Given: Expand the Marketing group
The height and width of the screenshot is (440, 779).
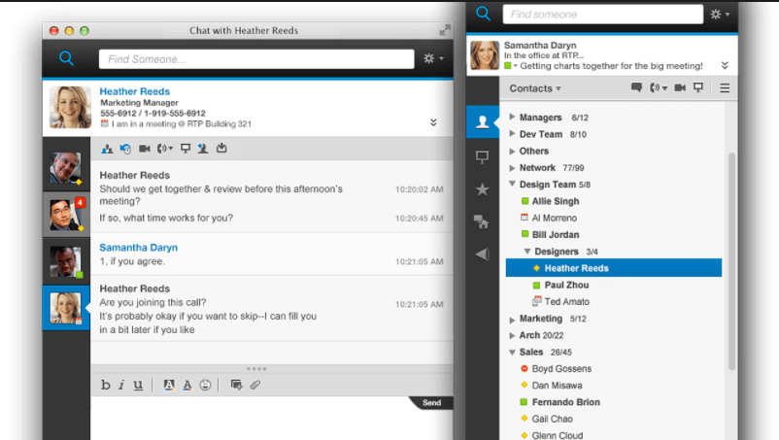Looking at the screenshot, I should click(512, 320).
